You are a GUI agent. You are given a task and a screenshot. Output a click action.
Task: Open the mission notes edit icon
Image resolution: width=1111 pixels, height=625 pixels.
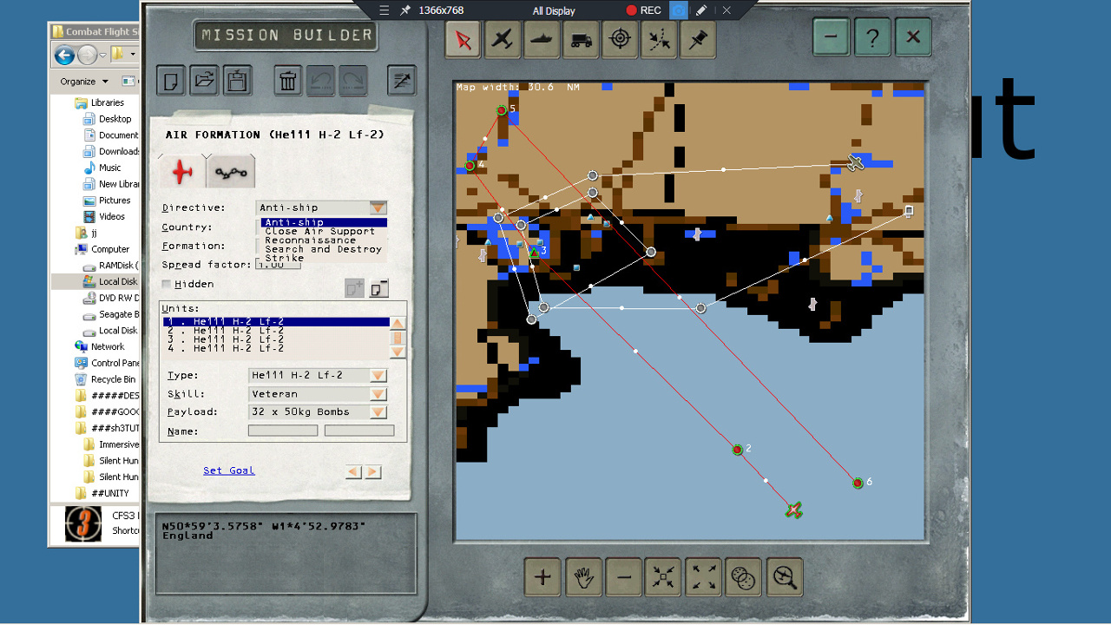coord(401,81)
